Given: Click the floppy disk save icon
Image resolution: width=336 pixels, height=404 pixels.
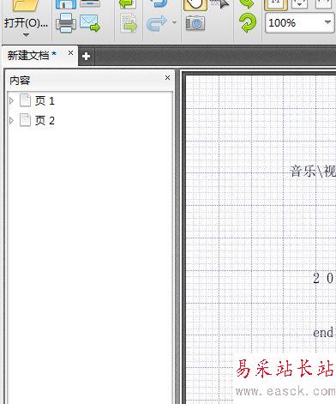Looking at the screenshot, I should 66,4.
